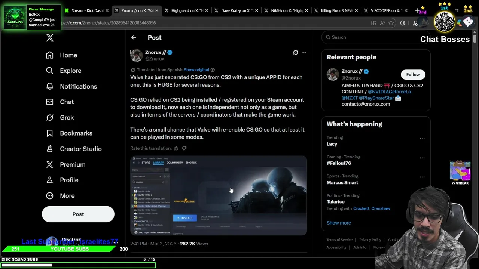Expand the footer More menu
This screenshot has width=479, height=269.
pyautogui.click(x=379, y=247)
